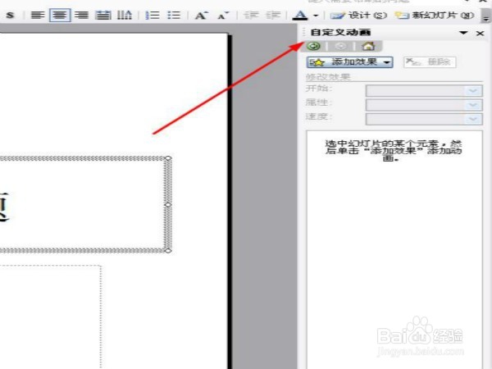Image resolution: width=492 pixels, height=369 pixels.
Task: Open the 属性 property dropdown
Action: 424,105
